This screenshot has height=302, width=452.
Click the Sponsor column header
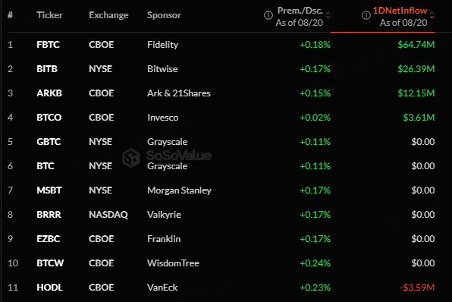pos(164,15)
